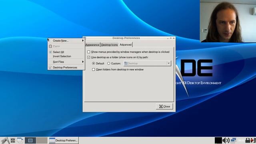
Task: Click the show desktop windows icon
Action: click(20, 140)
